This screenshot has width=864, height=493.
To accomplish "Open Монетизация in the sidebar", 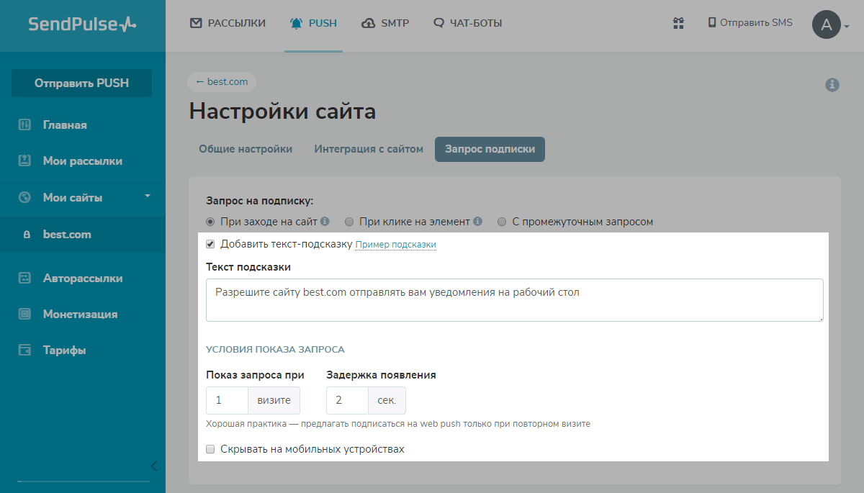I will (x=79, y=315).
